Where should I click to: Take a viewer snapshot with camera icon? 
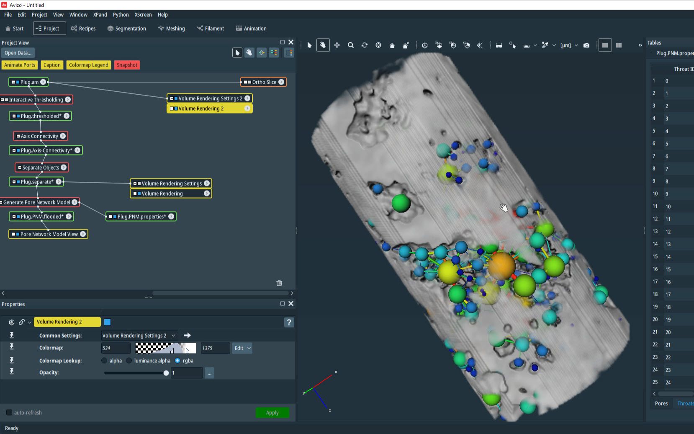point(586,45)
